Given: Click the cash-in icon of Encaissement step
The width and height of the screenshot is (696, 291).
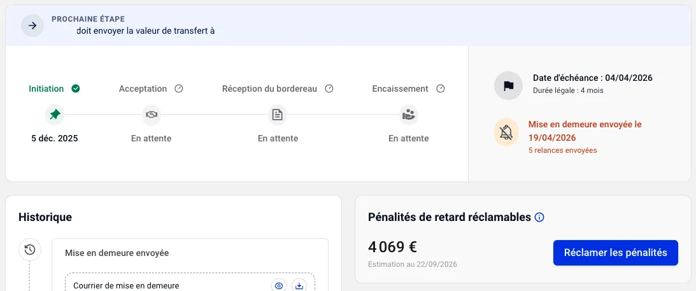Looking at the screenshot, I should (408, 115).
